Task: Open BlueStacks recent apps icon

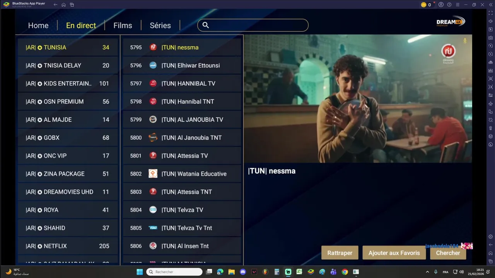Action: point(72,5)
